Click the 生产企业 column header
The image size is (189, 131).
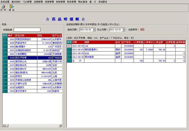[57, 36]
